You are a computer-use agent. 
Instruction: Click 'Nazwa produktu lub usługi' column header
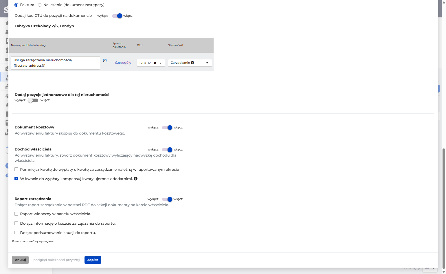click(x=29, y=45)
